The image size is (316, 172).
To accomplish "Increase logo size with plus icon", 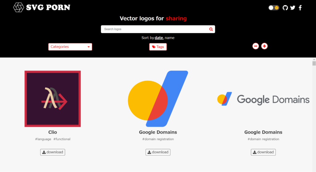I will (x=265, y=46).
